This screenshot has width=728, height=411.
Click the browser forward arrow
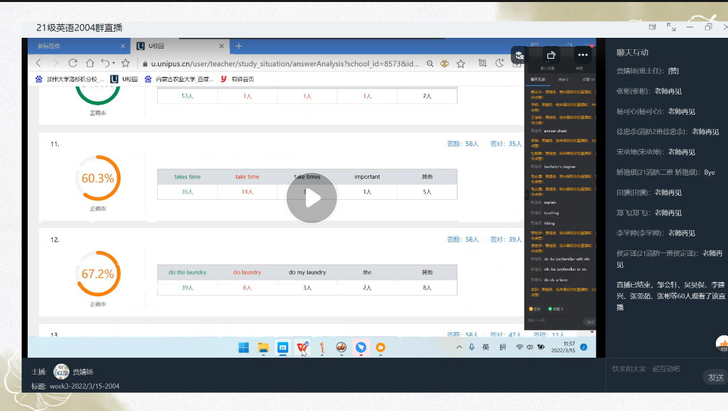coord(55,63)
